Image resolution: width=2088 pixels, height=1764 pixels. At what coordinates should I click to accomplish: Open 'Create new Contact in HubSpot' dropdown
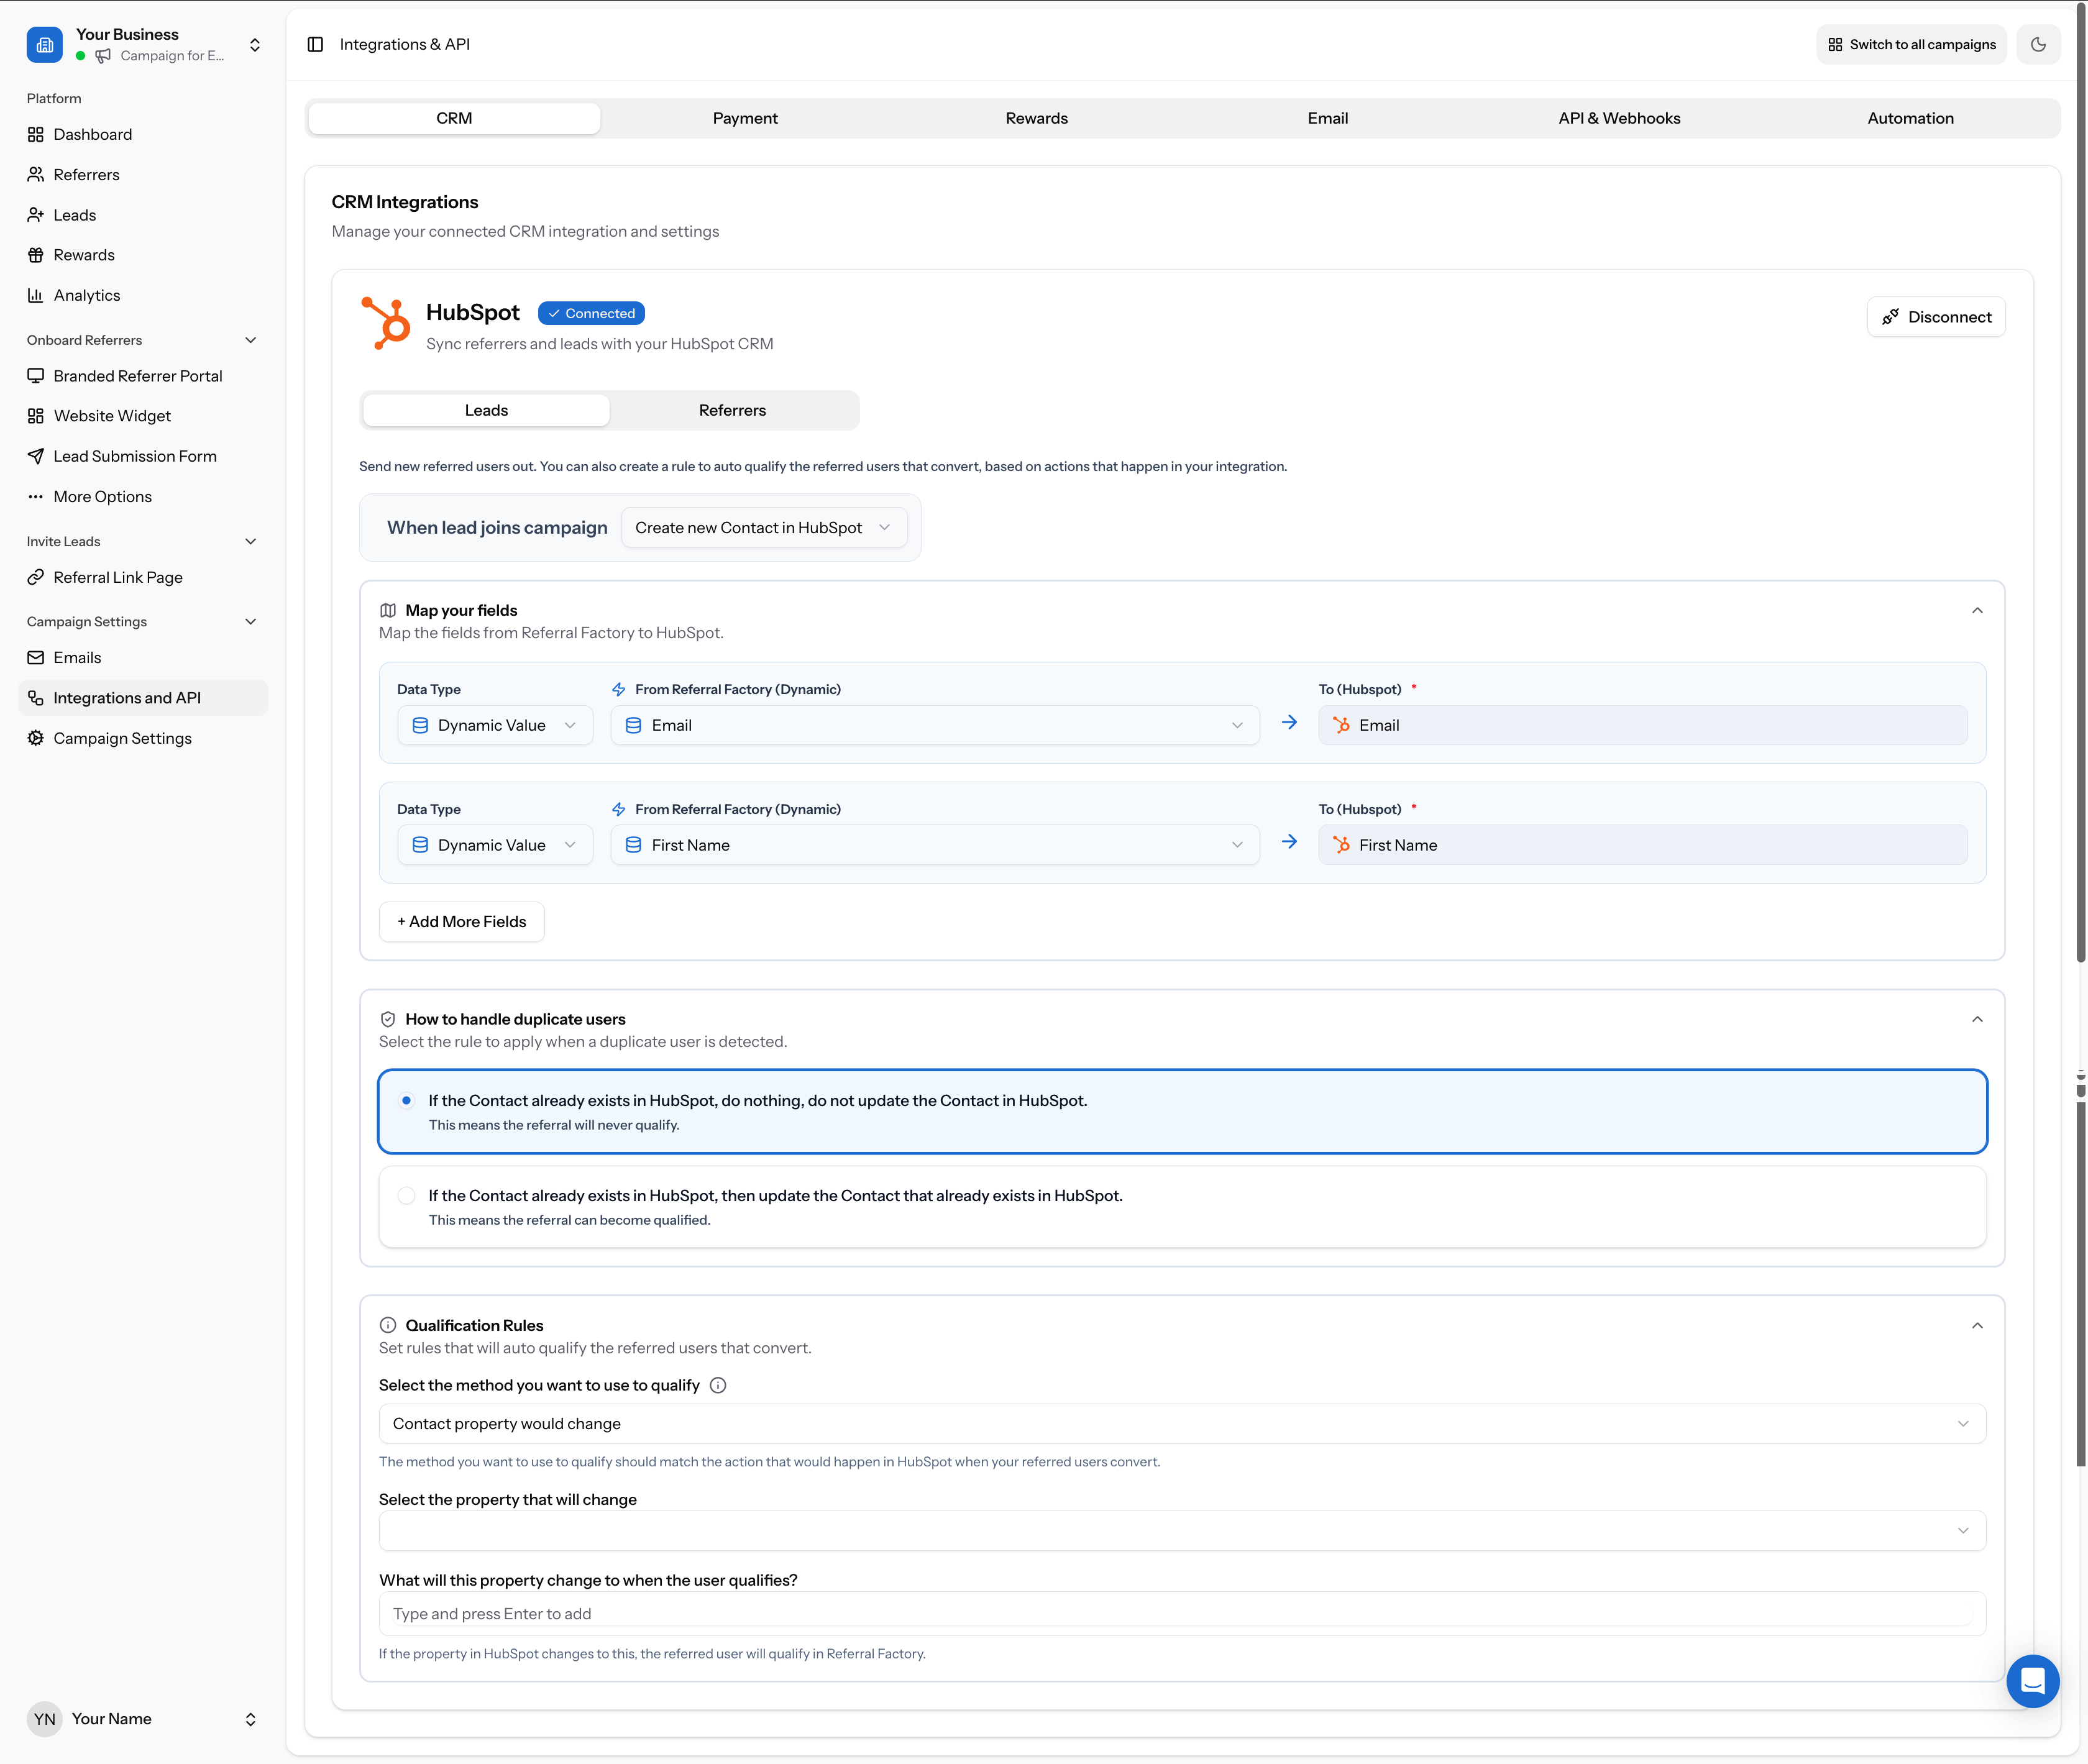(763, 527)
